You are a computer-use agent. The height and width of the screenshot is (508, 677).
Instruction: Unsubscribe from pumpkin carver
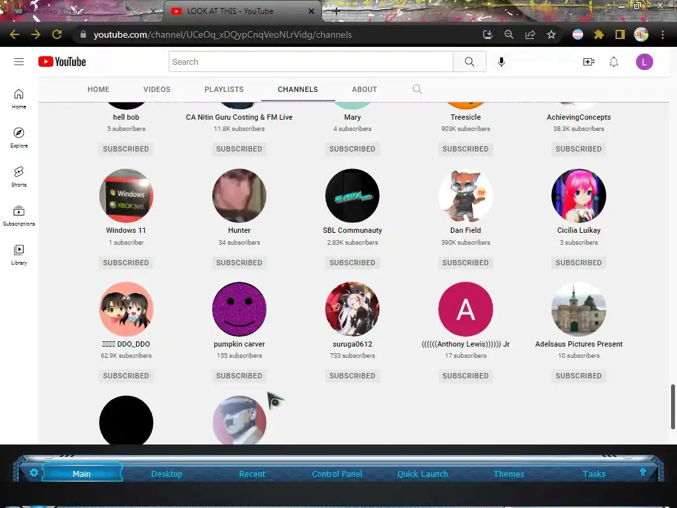239,376
